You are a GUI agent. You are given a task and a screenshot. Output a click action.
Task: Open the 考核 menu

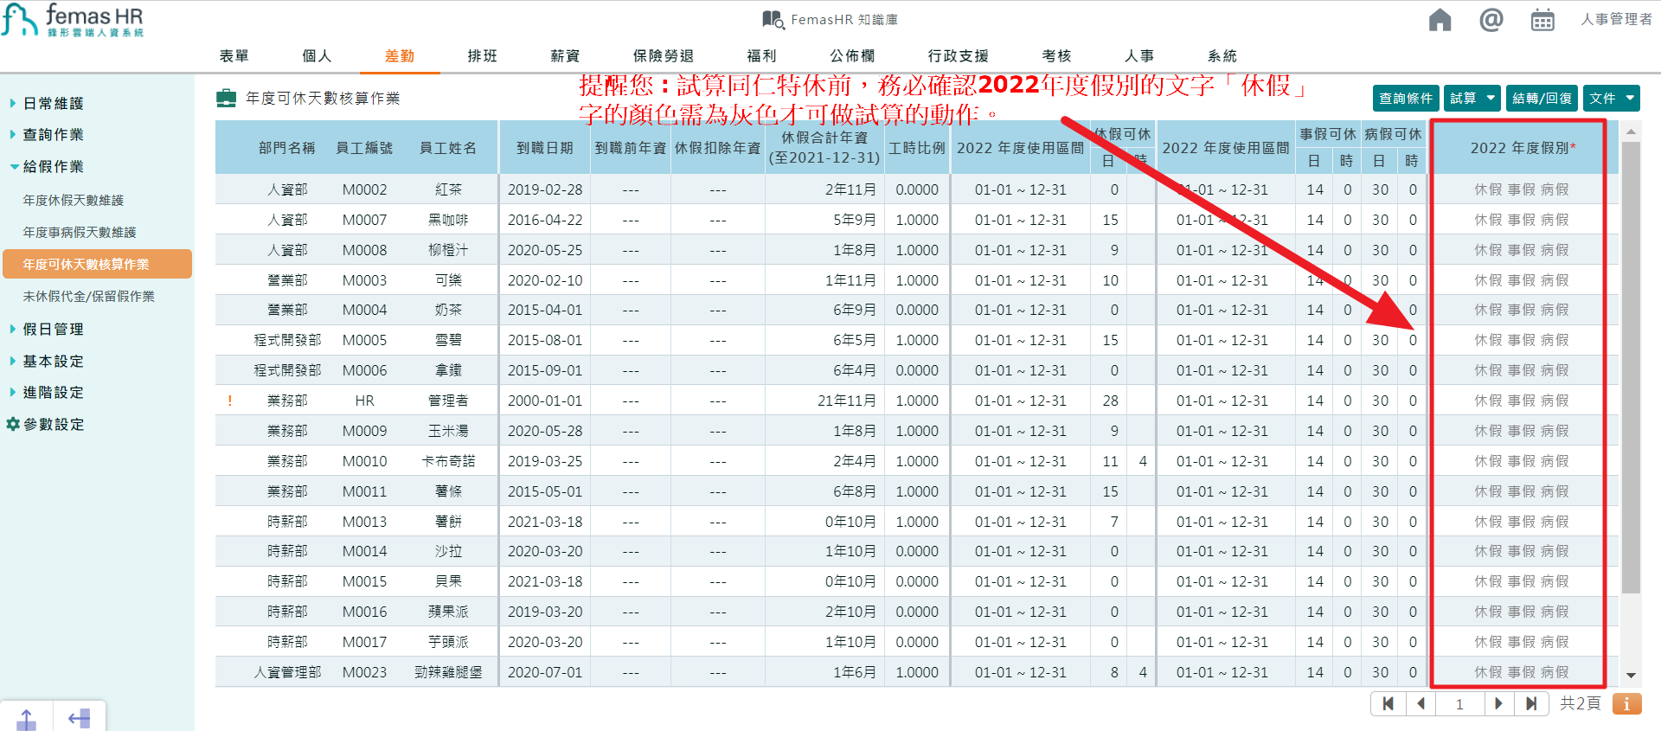(x=1056, y=55)
